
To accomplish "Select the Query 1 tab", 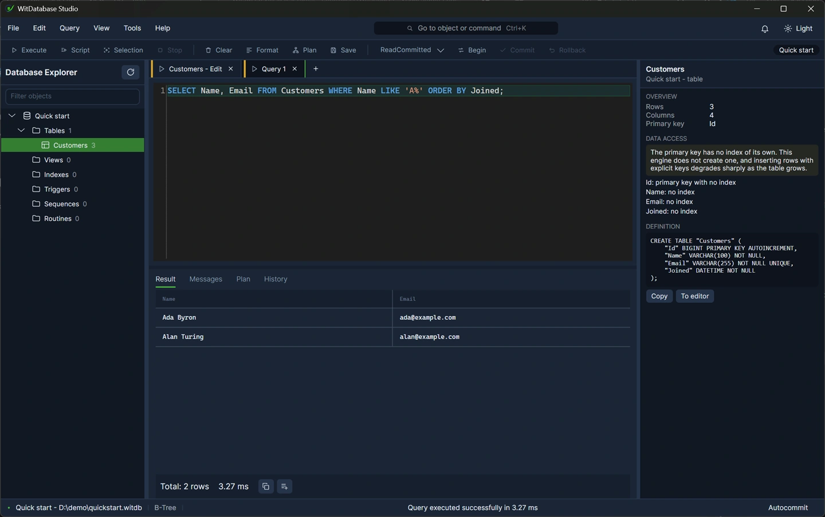I will 274,69.
